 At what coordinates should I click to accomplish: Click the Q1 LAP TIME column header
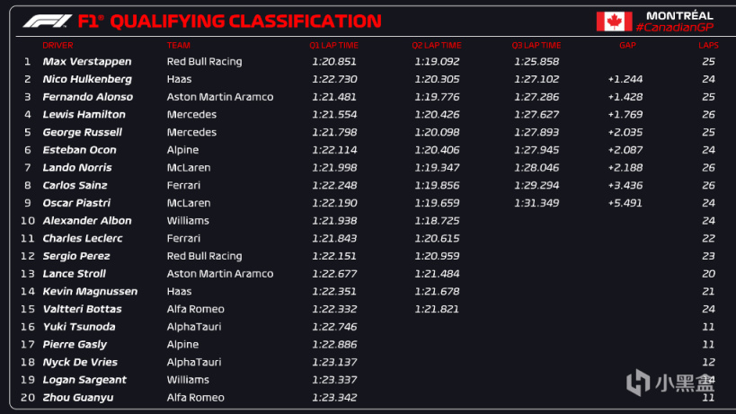pyautogui.click(x=334, y=45)
